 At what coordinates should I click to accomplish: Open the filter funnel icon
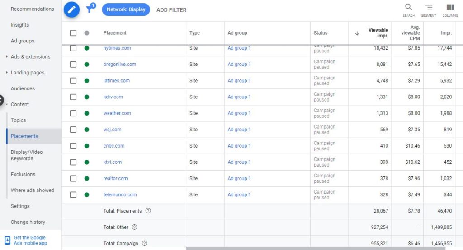point(90,8)
